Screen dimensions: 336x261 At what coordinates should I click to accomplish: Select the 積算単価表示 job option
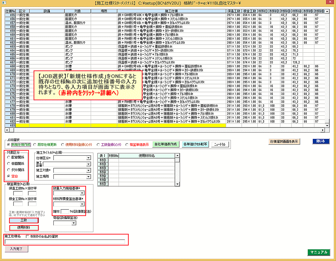pyautogui.click(x=127, y=145)
